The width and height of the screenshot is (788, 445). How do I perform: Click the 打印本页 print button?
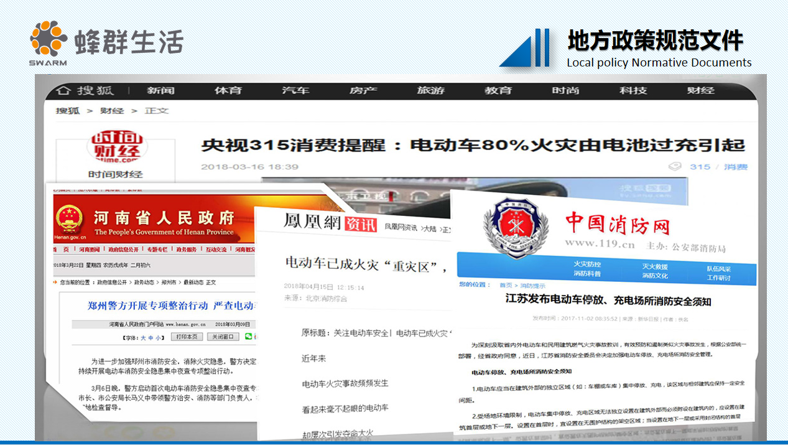pos(187,336)
